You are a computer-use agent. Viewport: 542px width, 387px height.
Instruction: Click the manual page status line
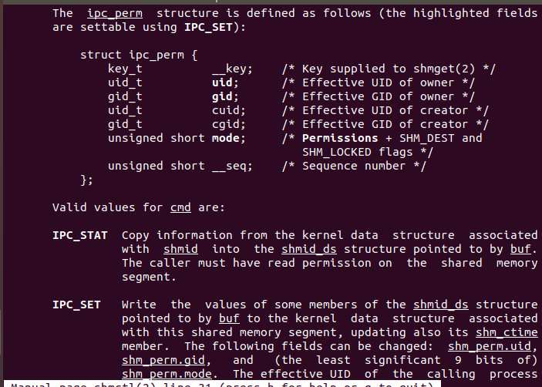point(222,384)
